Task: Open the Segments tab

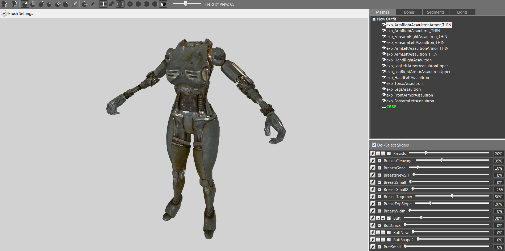Action: click(436, 12)
